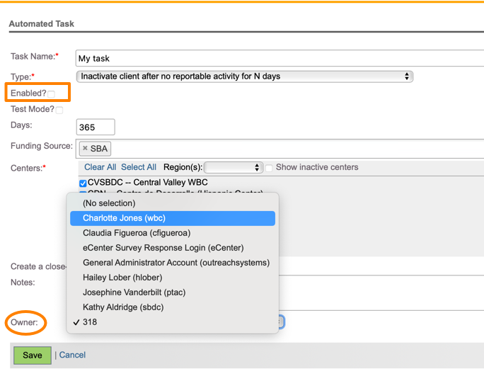Open the Type dropdown list
This screenshot has height=376, width=484.
pyautogui.click(x=244, y=76)
